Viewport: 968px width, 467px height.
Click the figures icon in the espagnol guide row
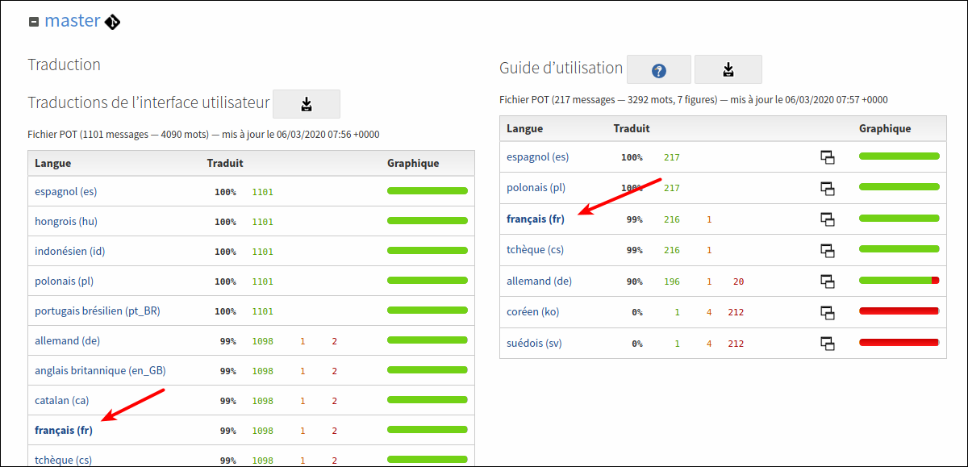(827, 157)
